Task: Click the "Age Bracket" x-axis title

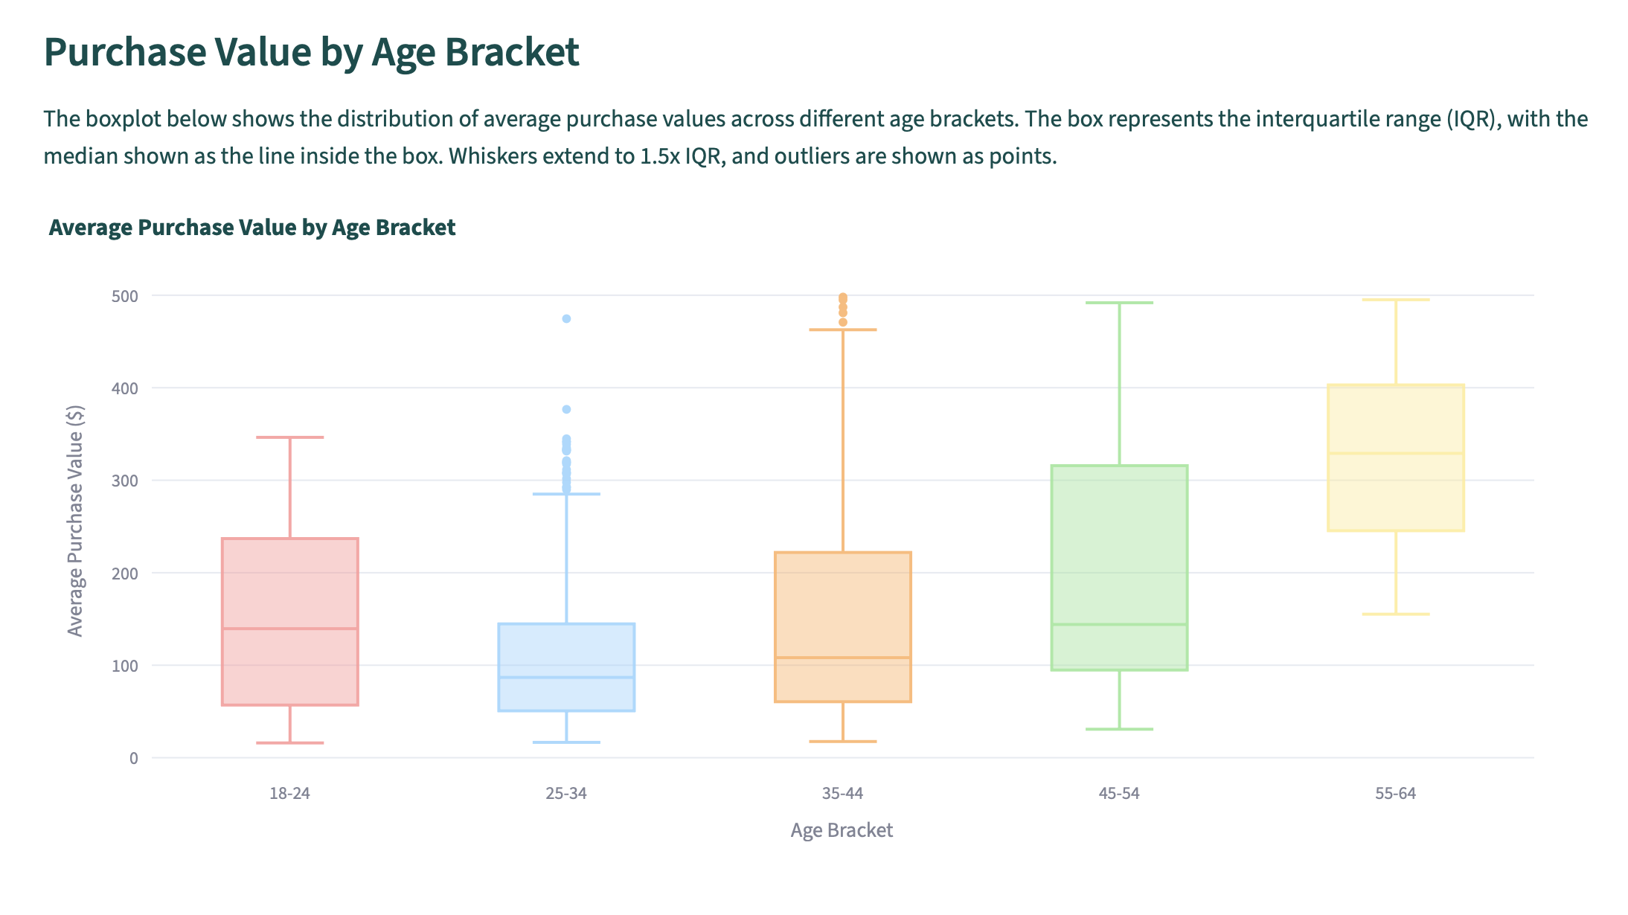Action: (x=842, y=830)
